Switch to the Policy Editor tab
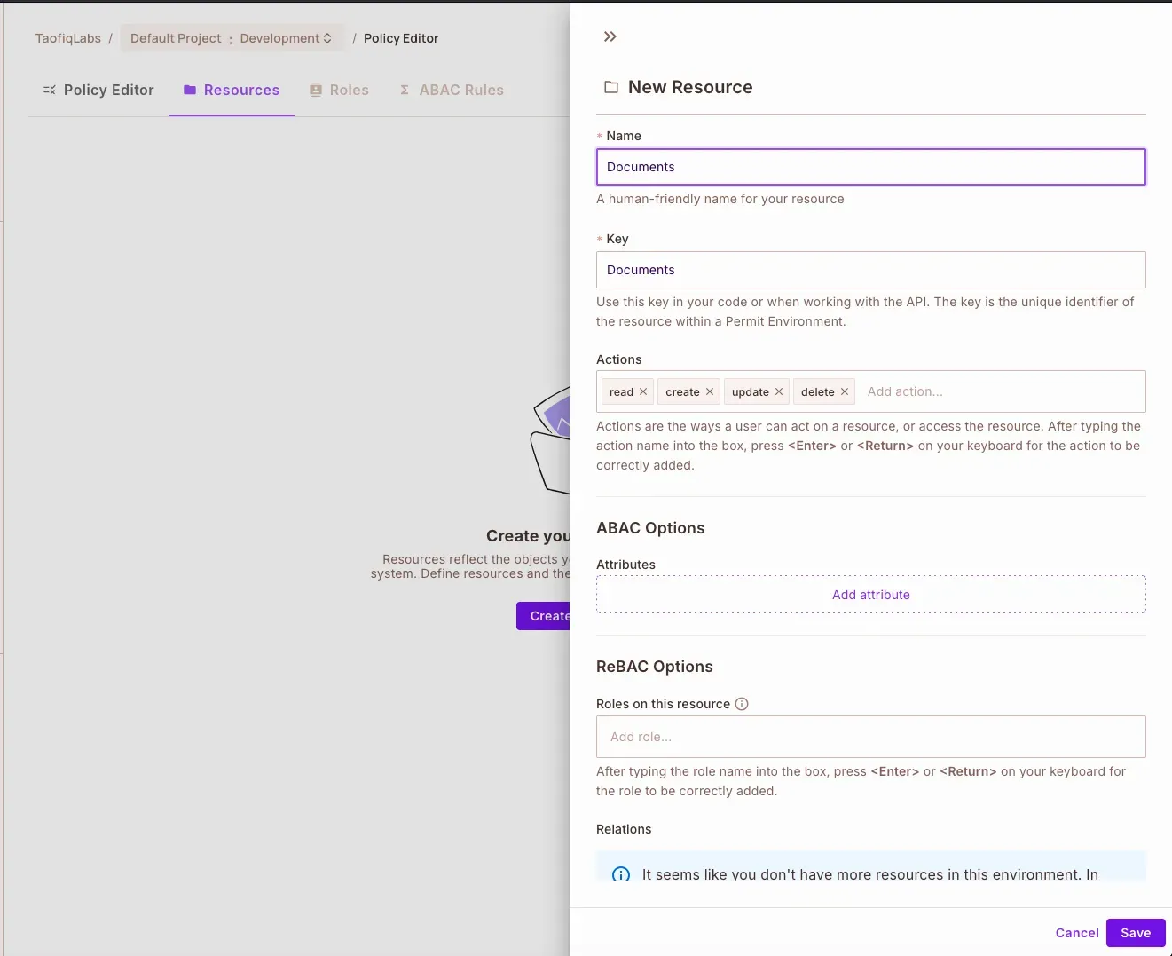The height and width of the screenshot is (956, 1172). click(x=98, y=90)
